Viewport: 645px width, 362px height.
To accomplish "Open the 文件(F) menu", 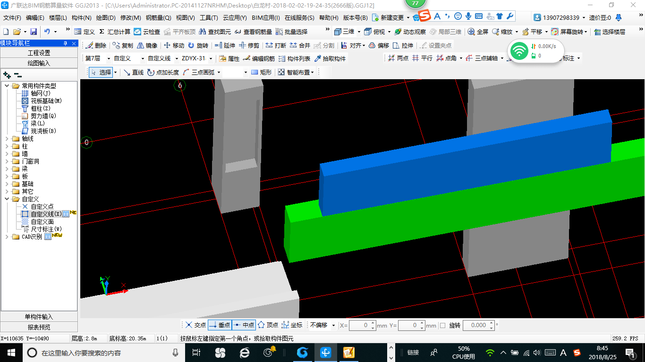I will pos(12,18).
